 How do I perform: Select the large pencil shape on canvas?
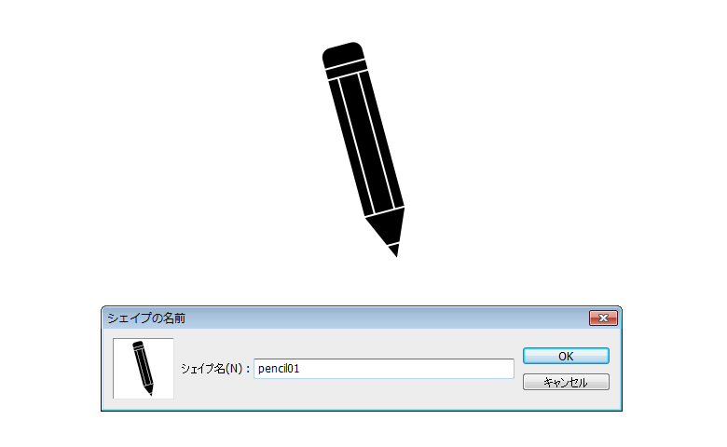(363, 149)
